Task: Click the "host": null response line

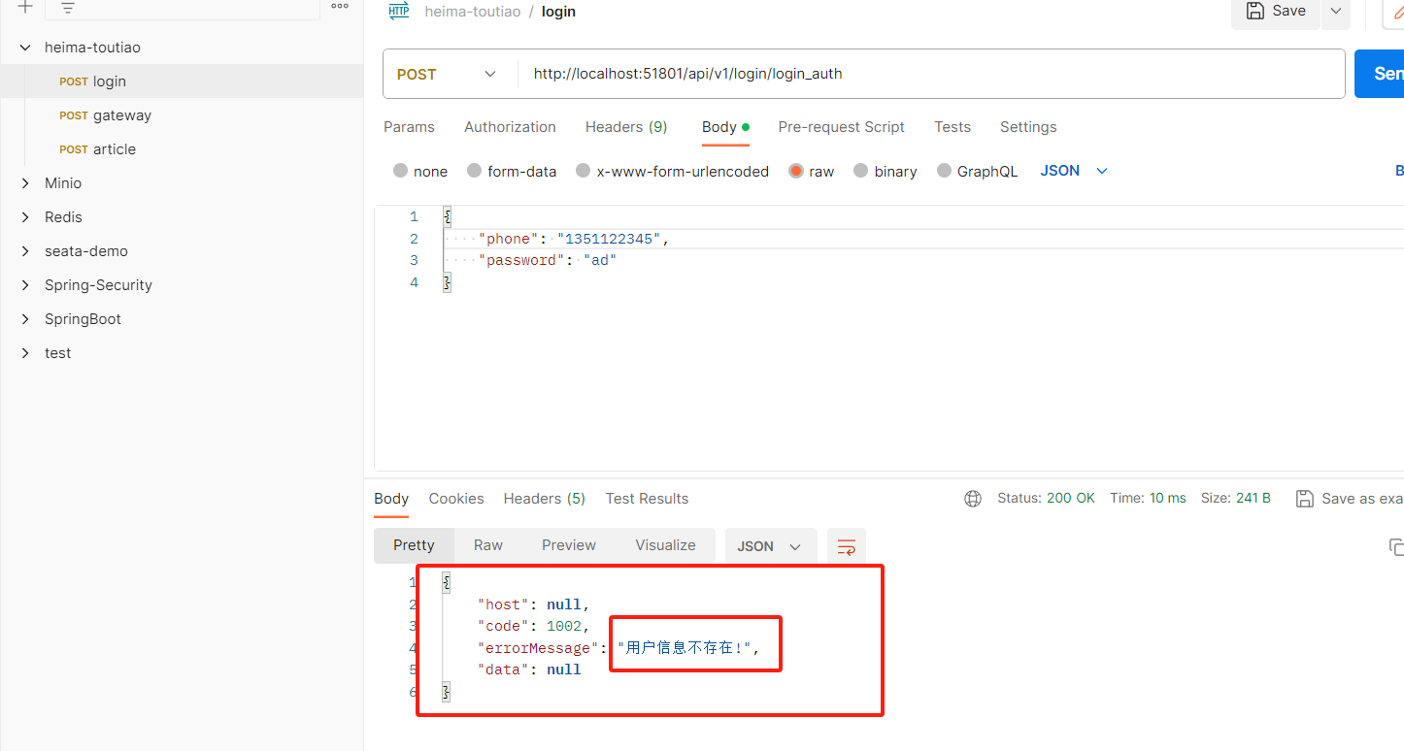Action: tap(533, 604)
